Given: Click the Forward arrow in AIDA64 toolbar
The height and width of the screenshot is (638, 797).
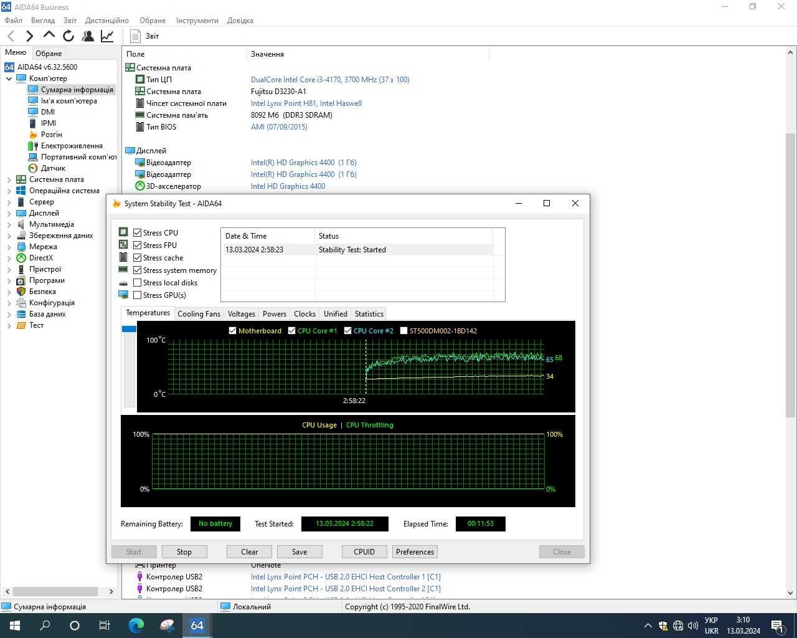Looking at the screenshot, I should coord(29,36).
